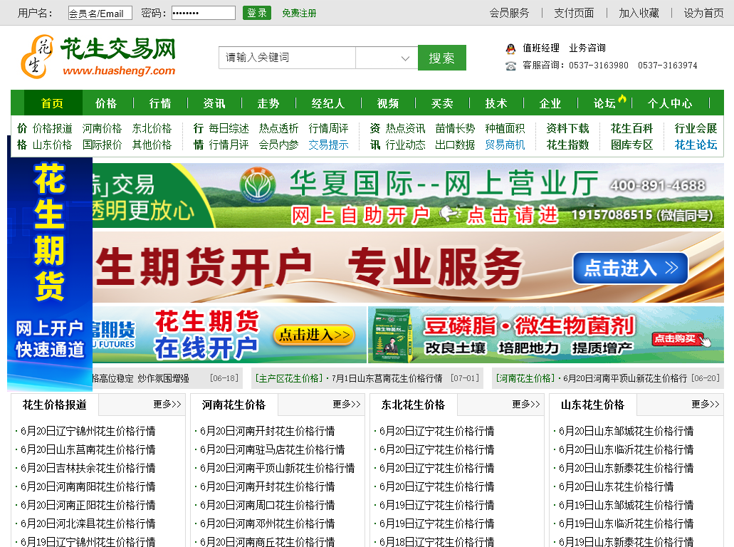Open the 资讯 navigation menu
Image resolution: width=734 pixels, height=547 pixels.
click(x=214, y=103)
